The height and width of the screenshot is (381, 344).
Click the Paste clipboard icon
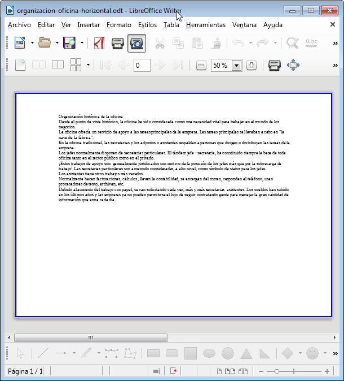(x=197, y=43)
